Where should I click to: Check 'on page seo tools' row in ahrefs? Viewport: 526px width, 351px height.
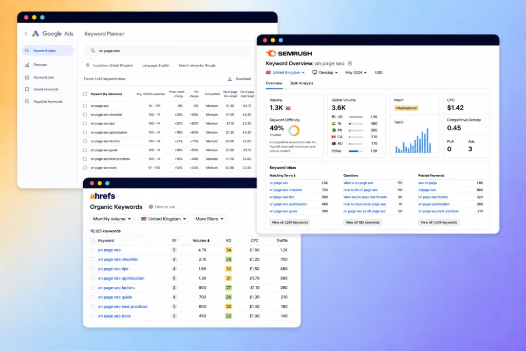tap(92, 316)
